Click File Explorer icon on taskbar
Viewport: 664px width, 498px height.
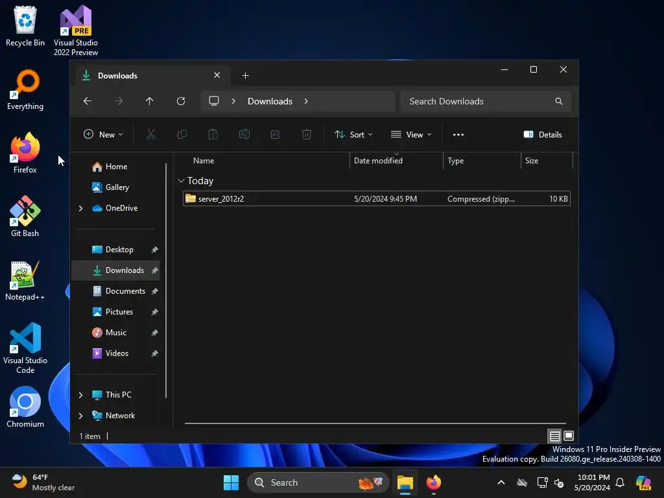coord(405,482)
